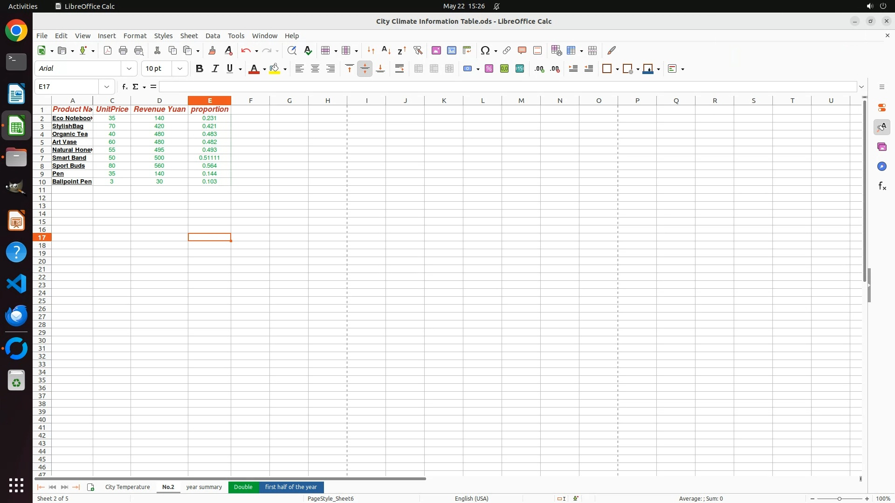Open the Data menu
This screenshot has width=895, height=503.
[213, 36]
